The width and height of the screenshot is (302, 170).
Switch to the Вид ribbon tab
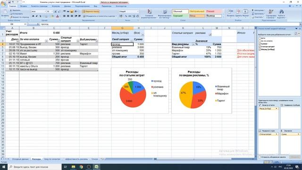tap(95, 6)
